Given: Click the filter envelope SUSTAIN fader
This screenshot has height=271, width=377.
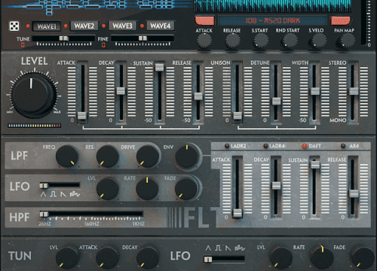Looking at the screenshot, I should [x=315, y=165].
